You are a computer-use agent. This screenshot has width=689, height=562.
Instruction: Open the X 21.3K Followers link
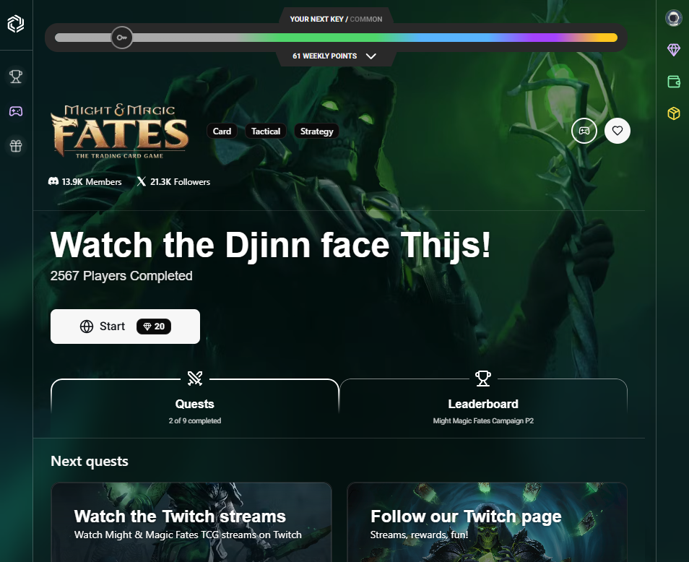point(173,182)
